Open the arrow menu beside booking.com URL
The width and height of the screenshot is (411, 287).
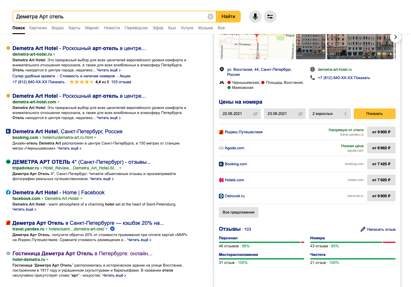coord(95,138)
